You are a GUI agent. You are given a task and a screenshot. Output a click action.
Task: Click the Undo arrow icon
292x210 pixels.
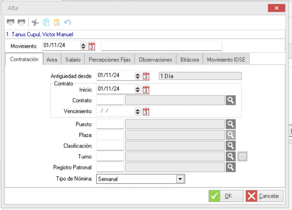[x=68, y=22]
